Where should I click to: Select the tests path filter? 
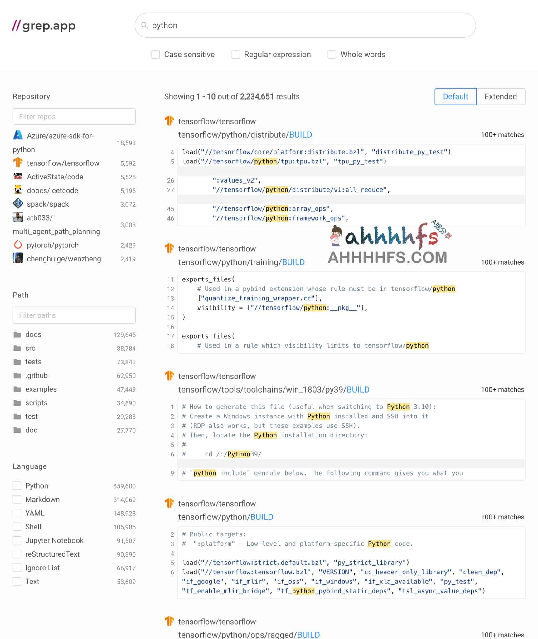(x=33, y=362)
